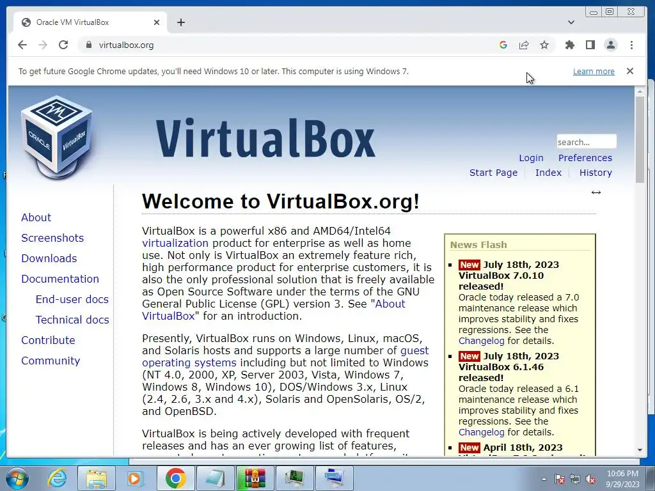Click the virtualbox.org address bar
655x491 pixels.
tap(288, 45)
